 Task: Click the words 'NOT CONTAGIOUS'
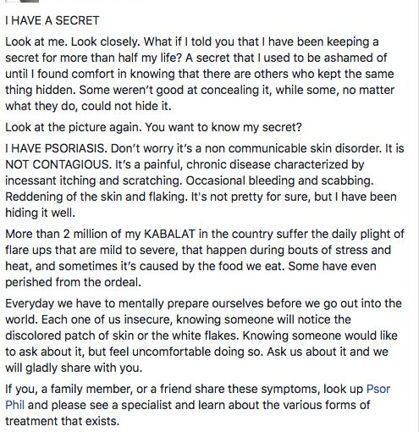(x=57, y=164)
